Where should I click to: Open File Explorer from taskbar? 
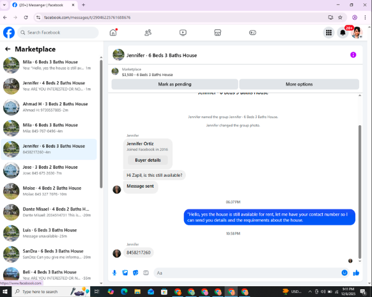[x=137, y=291]
